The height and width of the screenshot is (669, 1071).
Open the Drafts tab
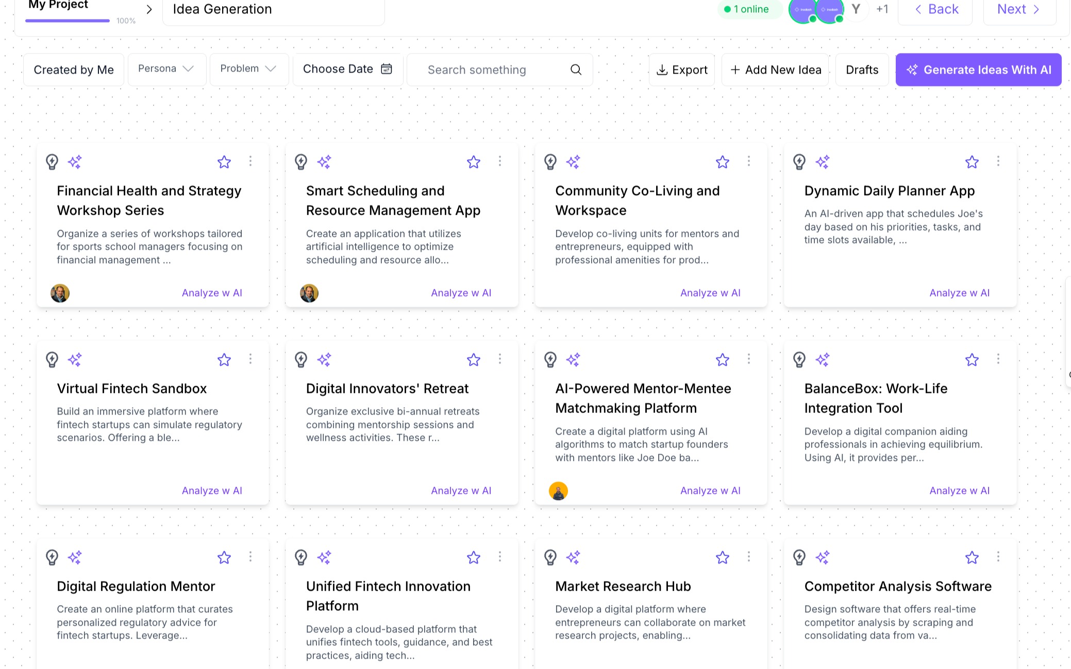[x=862, y=70]
